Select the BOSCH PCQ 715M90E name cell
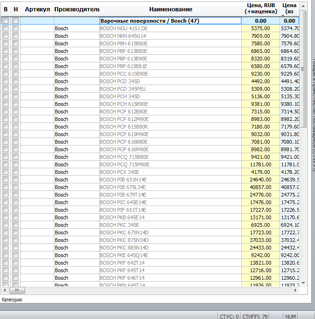The image size is (315, 319). tap(170, 164)
